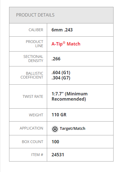Viewport: 124px width, 172px height.
Task: Click the Target/Match bullseye icon
Action: point(55,129)
